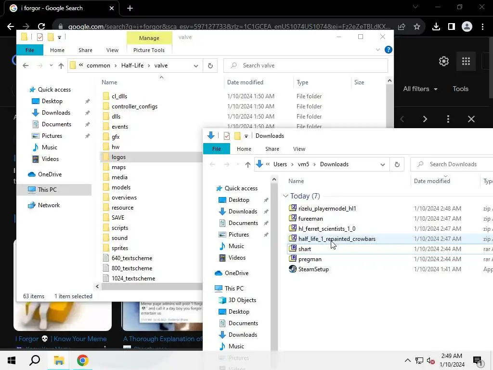Select This PC in valve navigation pane
The image size is (493, 370).
(54, 190)
